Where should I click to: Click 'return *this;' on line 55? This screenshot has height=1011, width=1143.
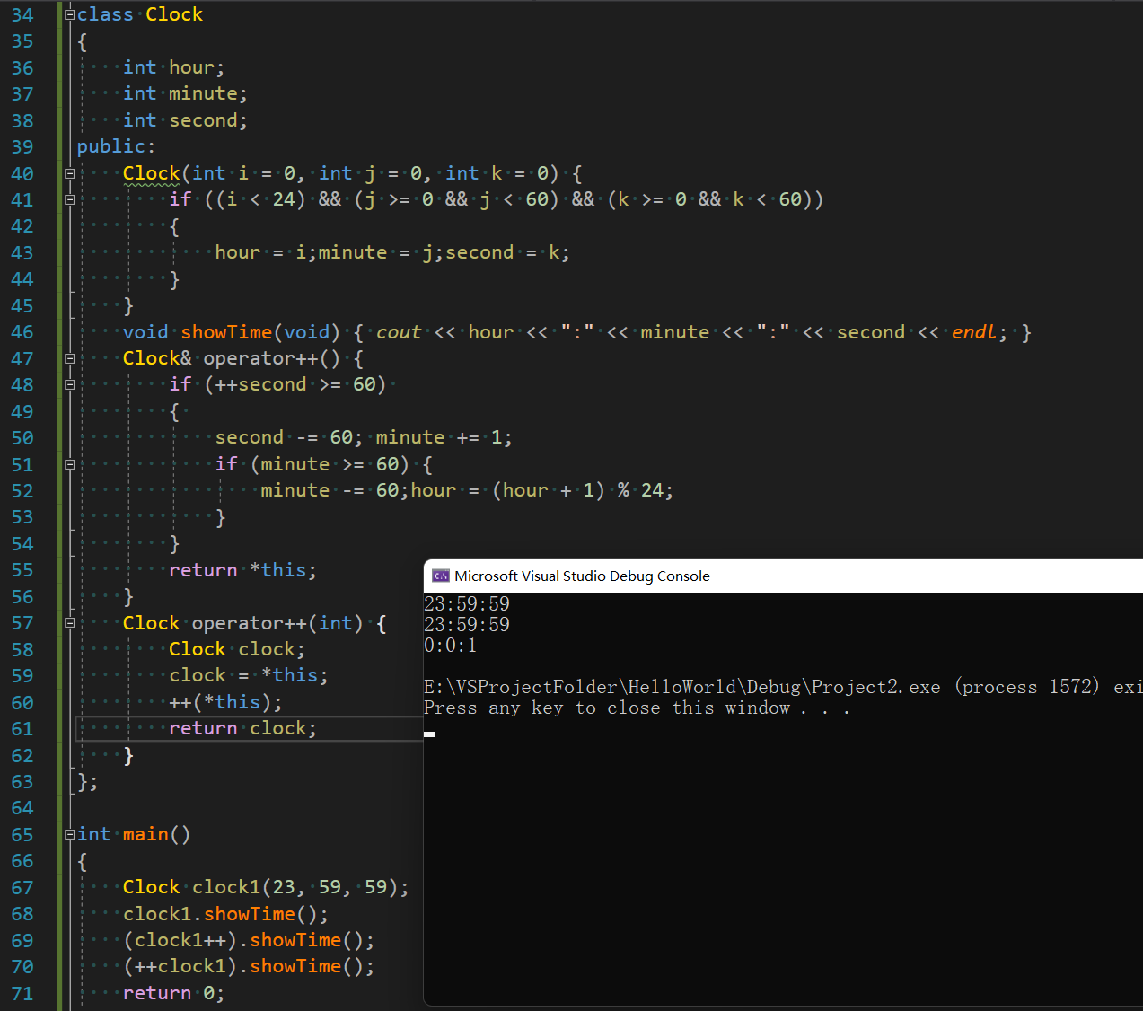point(242,570)
